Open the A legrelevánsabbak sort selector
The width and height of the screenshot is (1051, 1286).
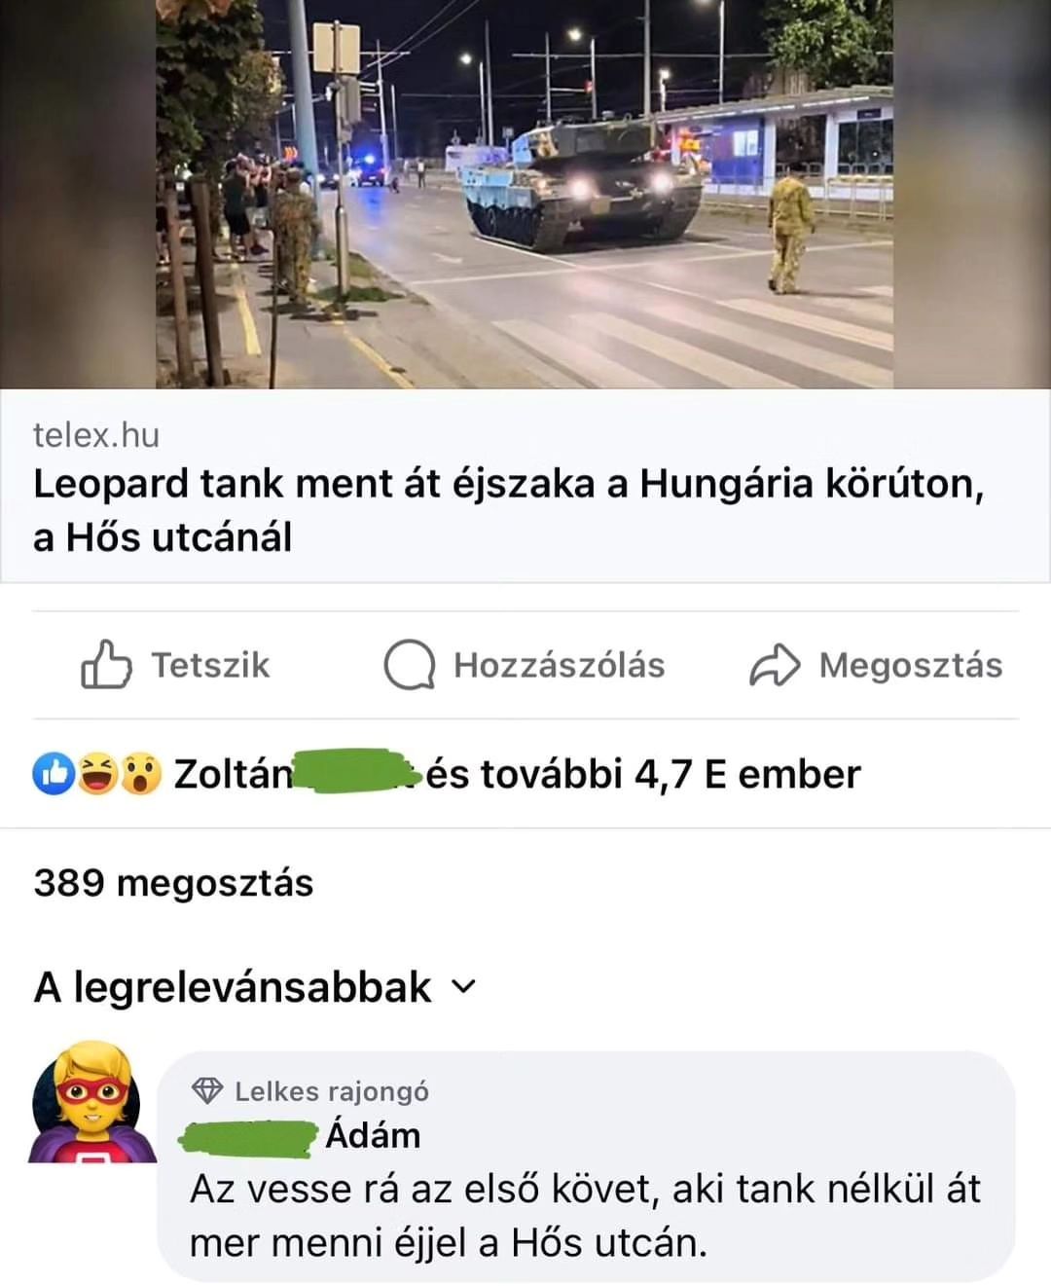(x=255, y=987)
